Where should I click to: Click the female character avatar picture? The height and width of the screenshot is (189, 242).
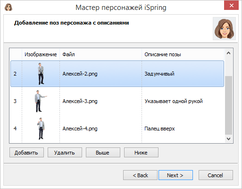click(x=224, y=28)
